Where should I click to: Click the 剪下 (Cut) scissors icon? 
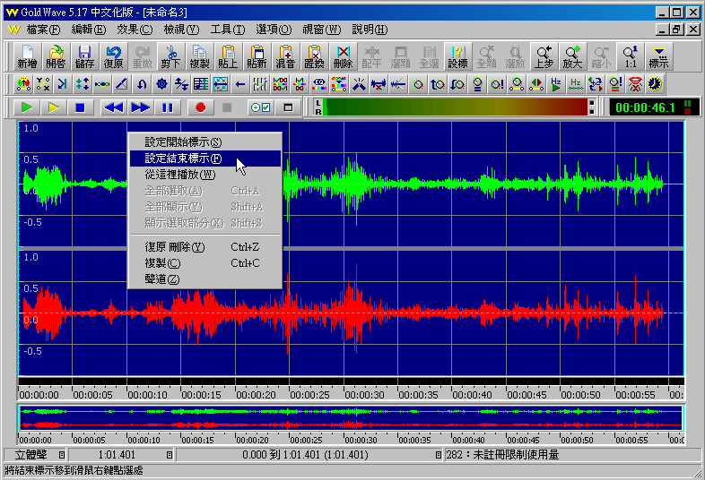170,56
